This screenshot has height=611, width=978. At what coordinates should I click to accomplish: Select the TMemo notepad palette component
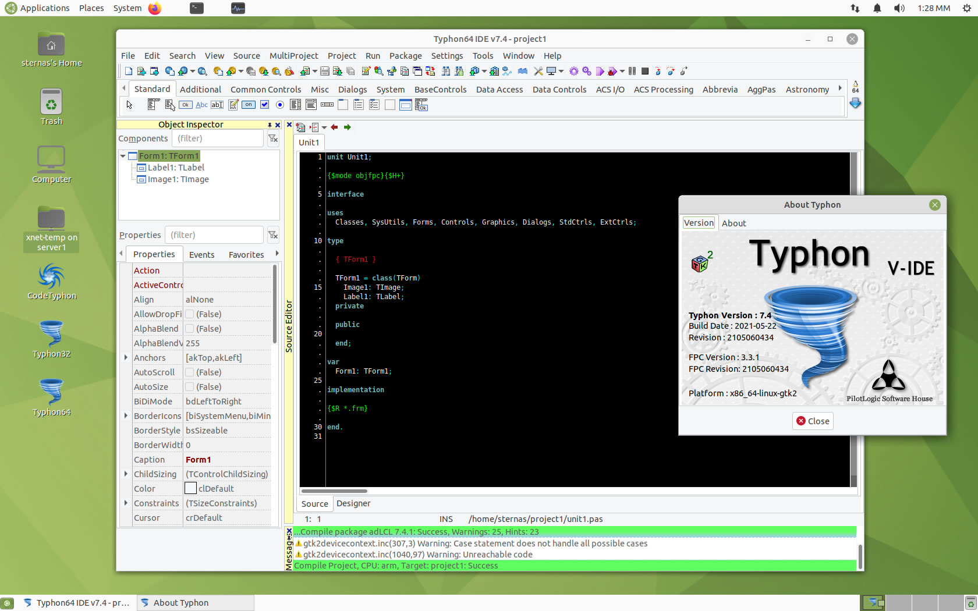pos(233,105)
